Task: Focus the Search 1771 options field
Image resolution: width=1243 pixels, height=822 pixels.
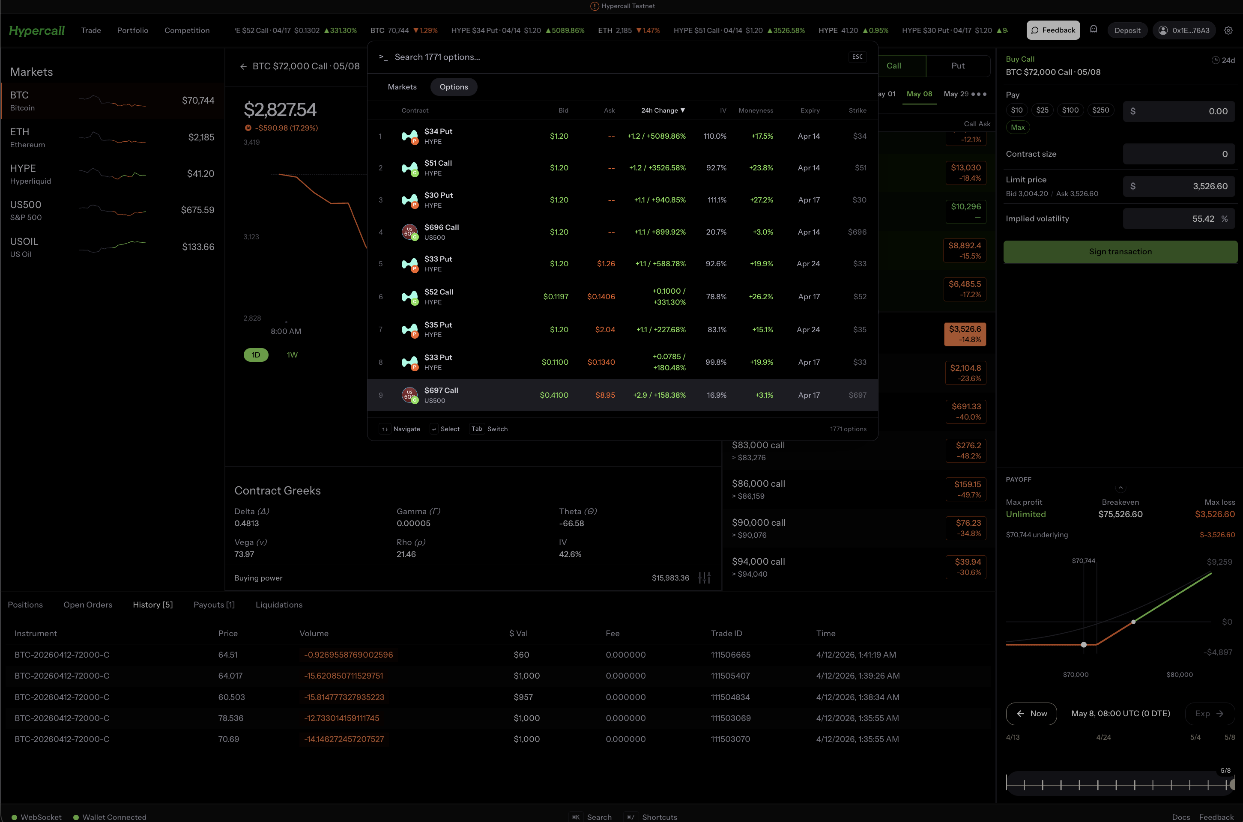Action: 614,57
